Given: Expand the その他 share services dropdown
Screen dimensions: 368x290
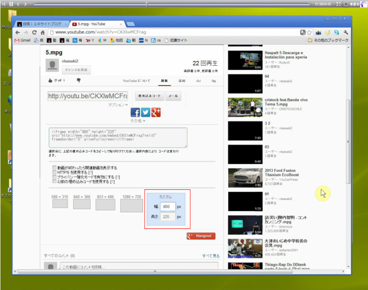Looking at the screenshot, I should tap(138, 121).
